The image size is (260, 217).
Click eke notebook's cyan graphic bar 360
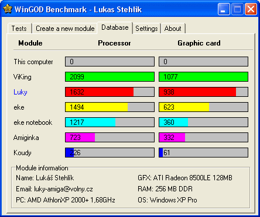point(203,123)
